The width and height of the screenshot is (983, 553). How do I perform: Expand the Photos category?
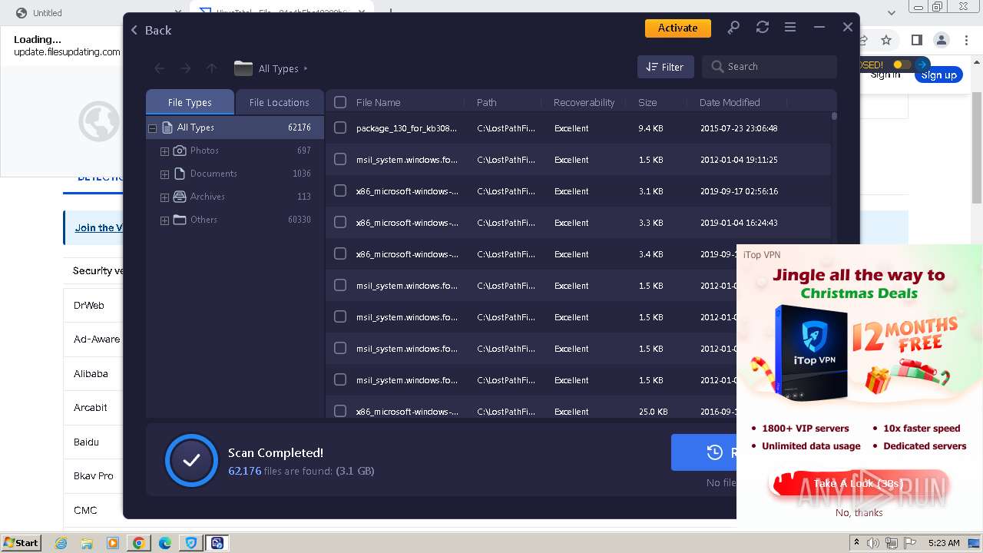[164, 151]
